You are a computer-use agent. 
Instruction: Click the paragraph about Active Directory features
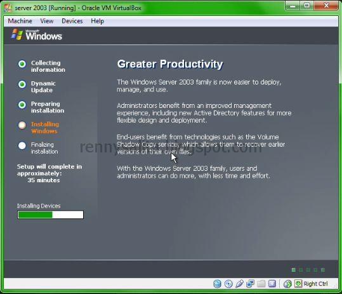pyautogui.click(x=204, y=113)
